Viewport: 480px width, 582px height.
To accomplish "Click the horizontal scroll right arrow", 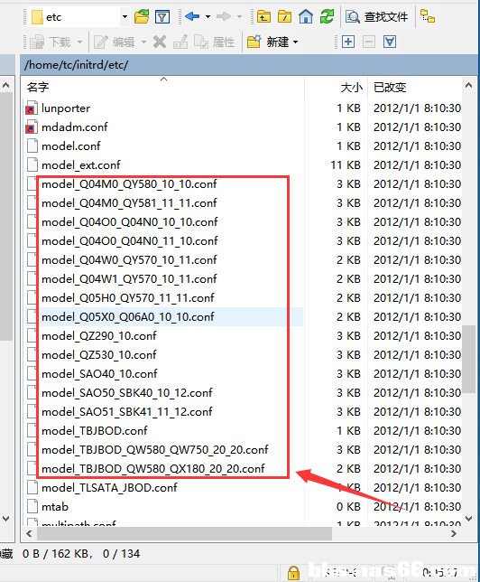I will [453, 534].
